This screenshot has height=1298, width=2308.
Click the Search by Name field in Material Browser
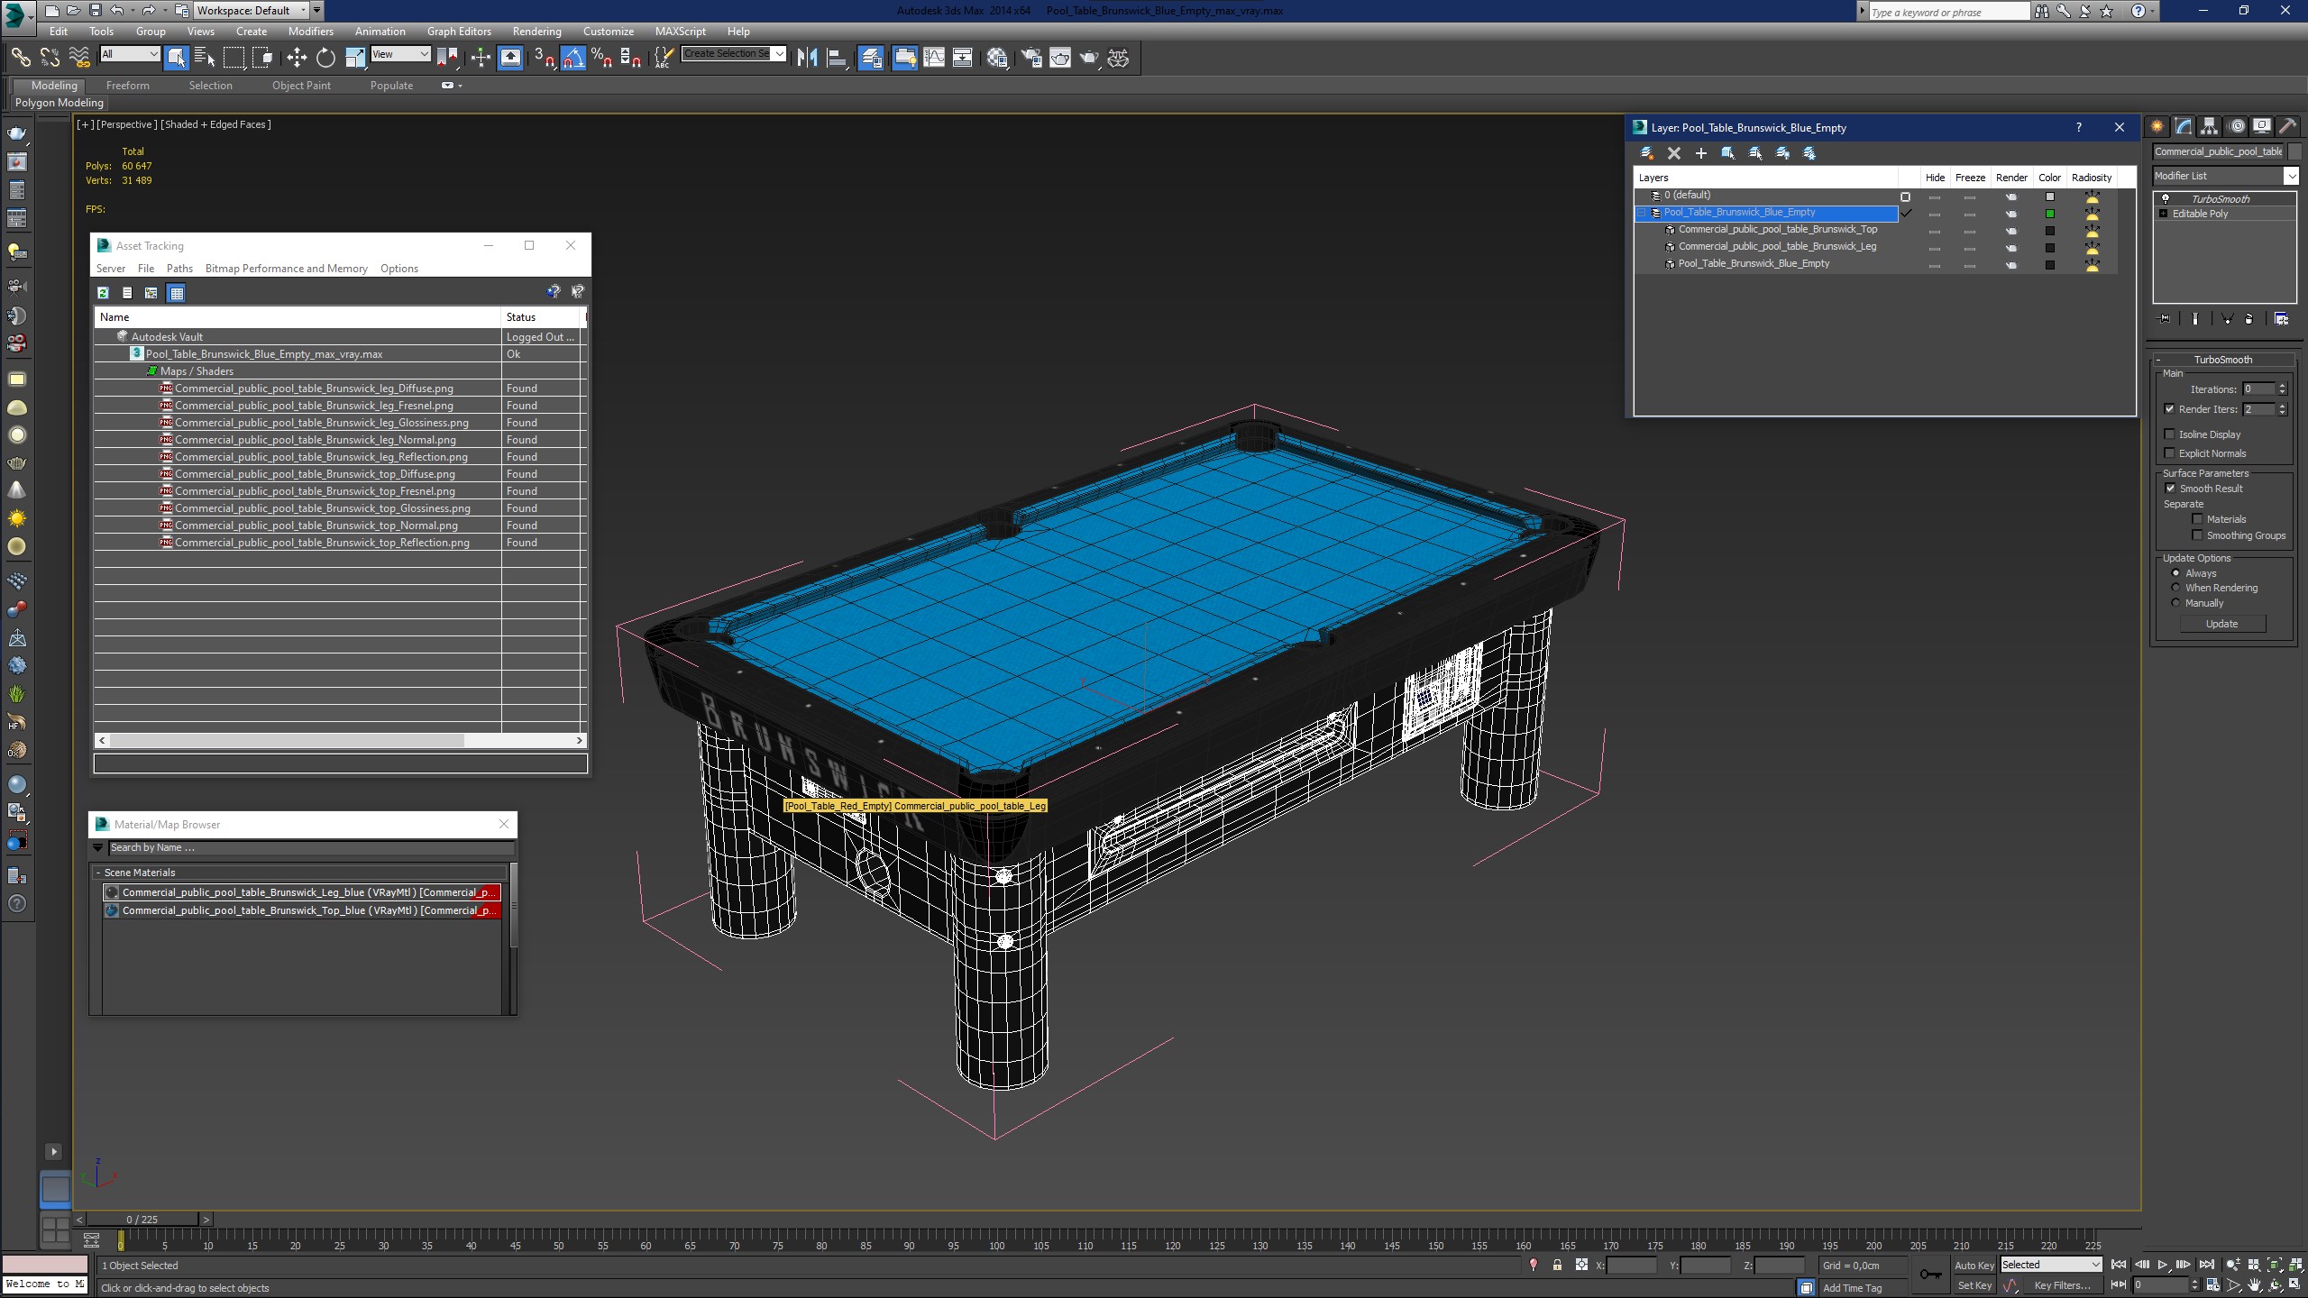pyautogui.click(x=311, y=848)
